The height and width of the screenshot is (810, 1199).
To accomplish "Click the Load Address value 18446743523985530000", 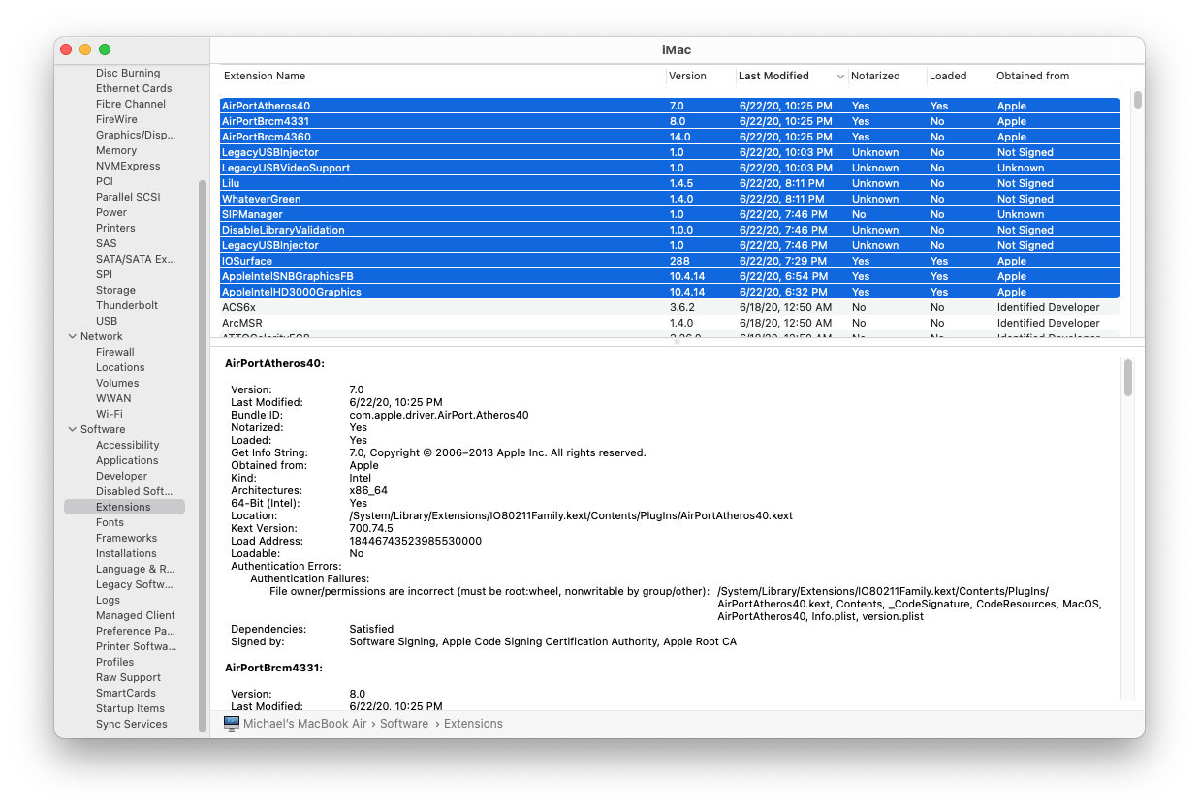I will coord(415,541).
